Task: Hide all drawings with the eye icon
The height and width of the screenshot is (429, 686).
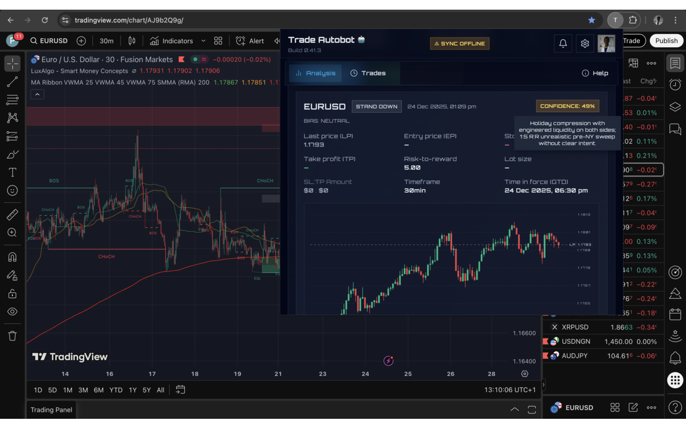Action: pos(12,312)
